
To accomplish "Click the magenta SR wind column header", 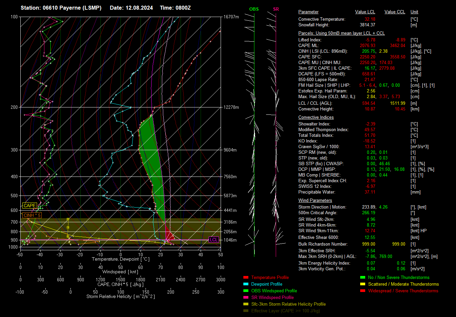I will pos(276,9).
